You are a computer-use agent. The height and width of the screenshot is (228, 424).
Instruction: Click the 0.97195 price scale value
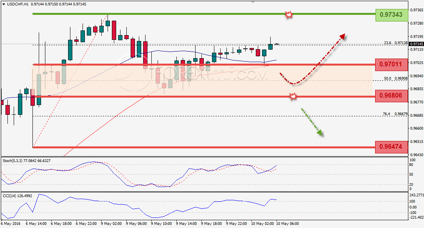(417, 36)
